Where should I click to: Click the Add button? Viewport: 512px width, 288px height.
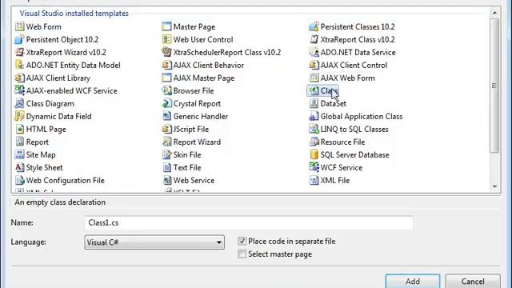tap(413, 281)
